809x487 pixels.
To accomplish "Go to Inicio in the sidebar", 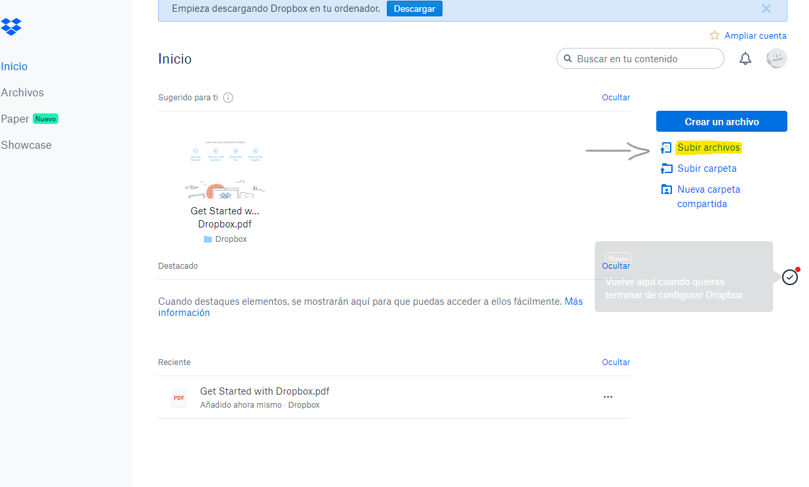I will click(14, 66).
